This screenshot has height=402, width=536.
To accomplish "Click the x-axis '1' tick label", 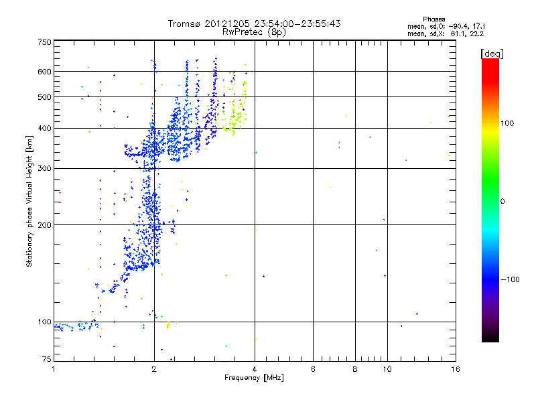I will coord(54,369).
